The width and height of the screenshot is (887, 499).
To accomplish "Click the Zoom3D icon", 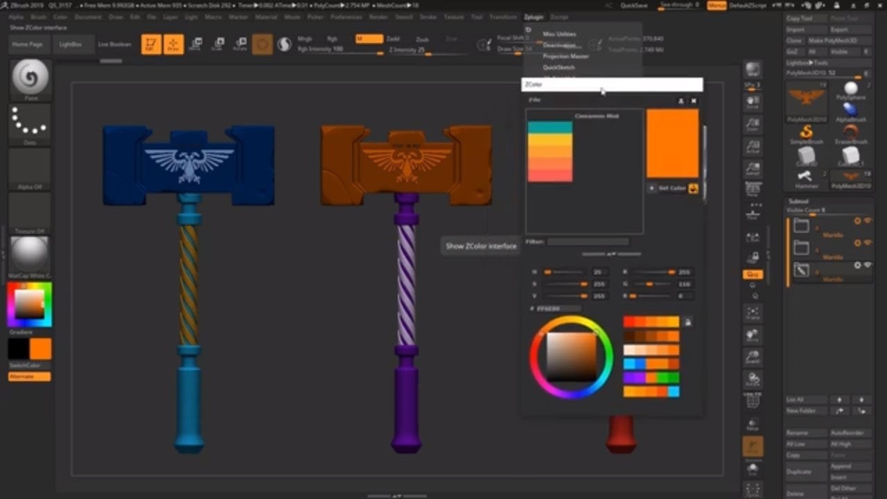I will pos(753,358).
